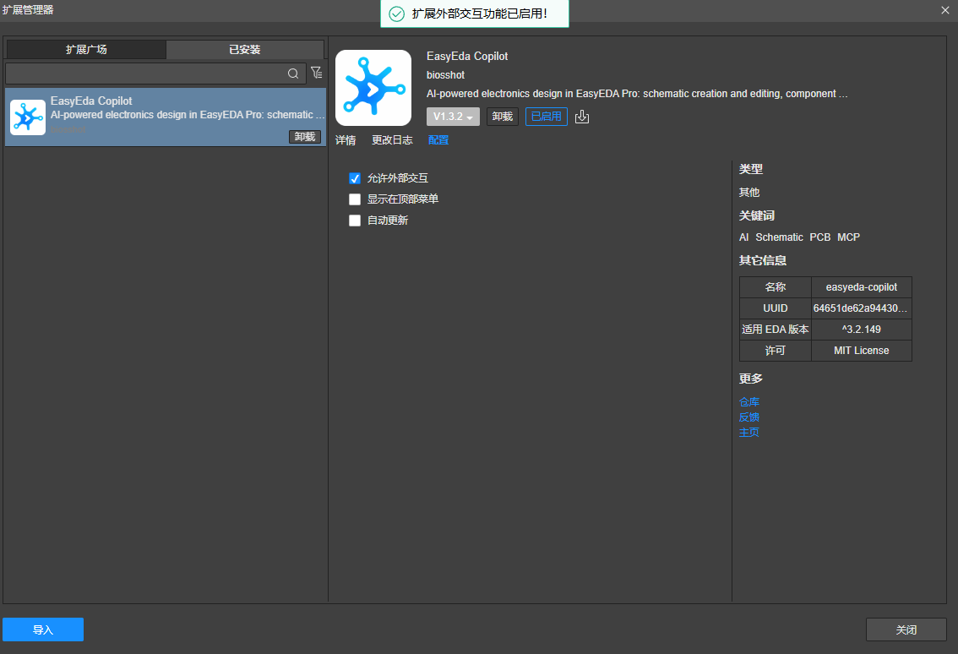This screenshot has width=958, height=654.
Task: Click the large EasyEda Copilot logo
Action: point(373,88)
